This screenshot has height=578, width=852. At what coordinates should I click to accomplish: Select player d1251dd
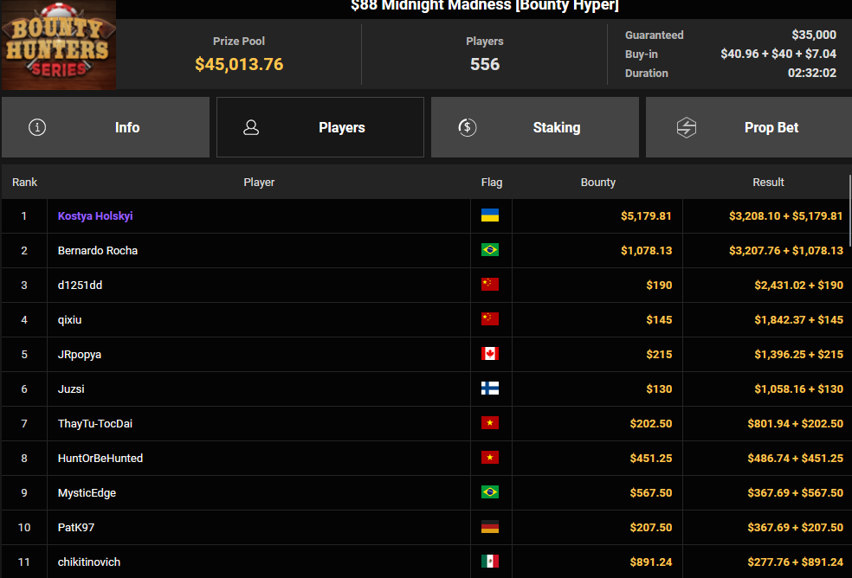[x=80, y=286]
